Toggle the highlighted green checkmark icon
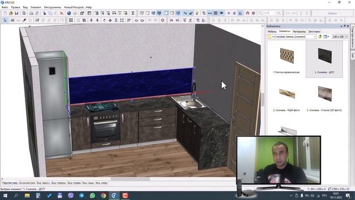 tap(191, 13)
